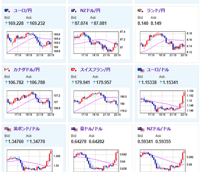Open the NZドル/円 currency pair link
Image resolution: width=201 pixels, height=172 pixels.
(x=90, y=10)
